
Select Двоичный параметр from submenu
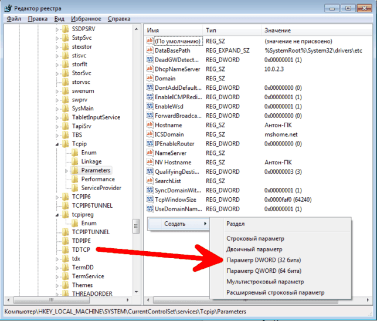click(x=254, y=249)
